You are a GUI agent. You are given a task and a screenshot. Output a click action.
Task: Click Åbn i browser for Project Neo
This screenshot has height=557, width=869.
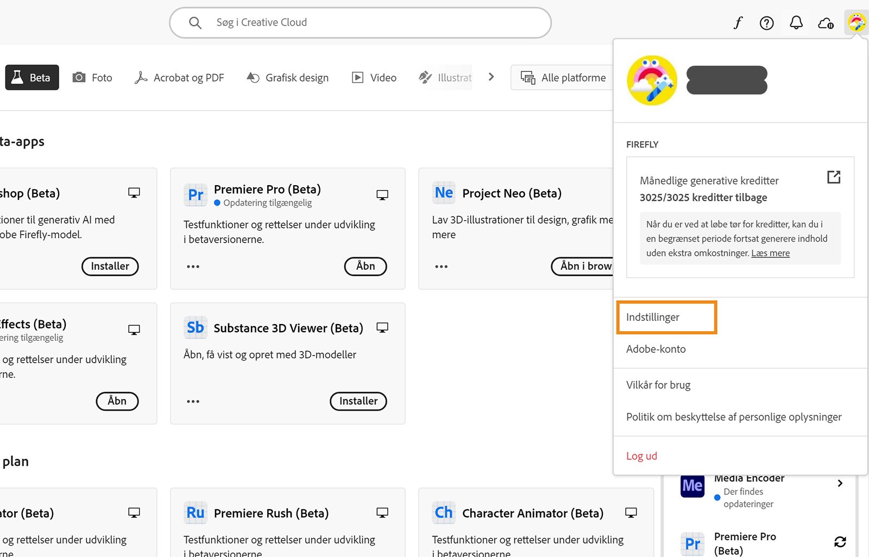point(583,266)
